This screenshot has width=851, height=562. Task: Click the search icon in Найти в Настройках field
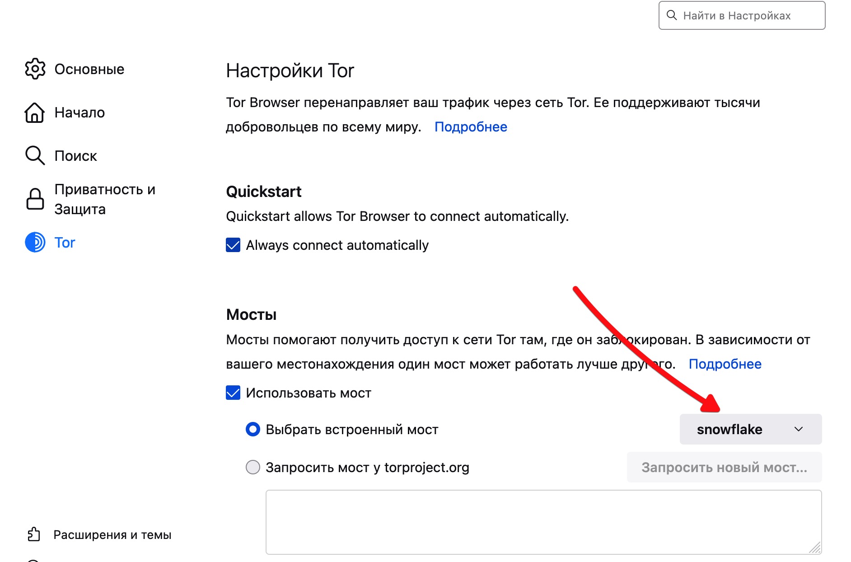[x=672, y=15]
